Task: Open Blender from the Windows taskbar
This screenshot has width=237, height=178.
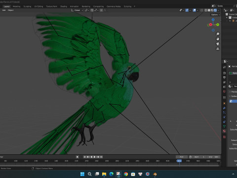Action: point(155,174)
